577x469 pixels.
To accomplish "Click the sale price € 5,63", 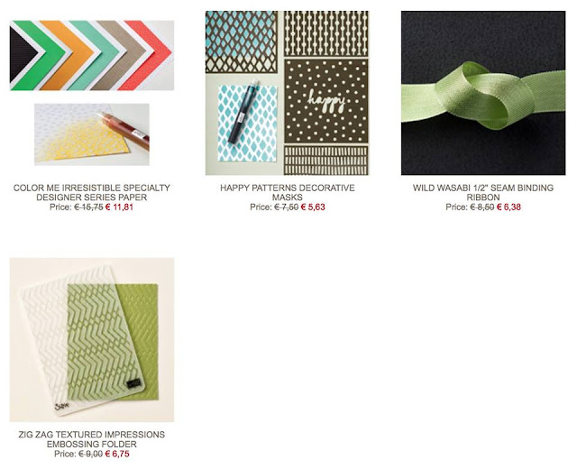I will [x=313, y=207].
